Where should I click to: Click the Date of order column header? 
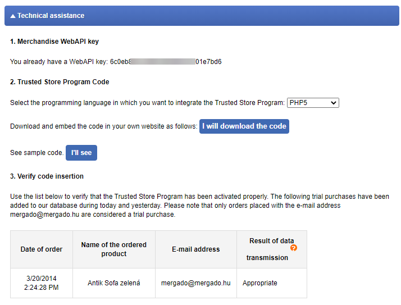tap(42, 249)
